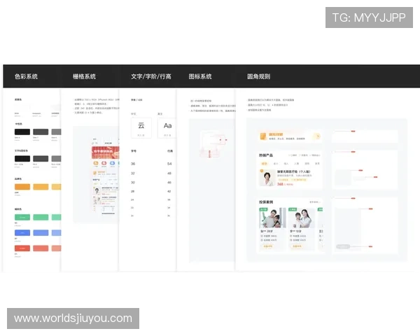Select the 文字/字阶/行高 header
The image size is (420, 336).
[x=150, y=76]
